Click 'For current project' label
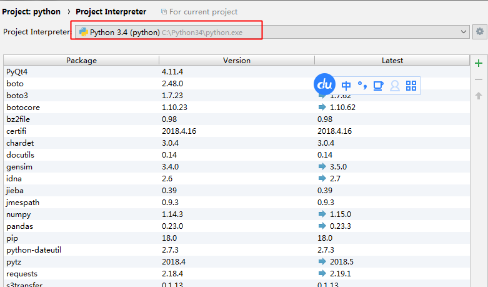 203,12
